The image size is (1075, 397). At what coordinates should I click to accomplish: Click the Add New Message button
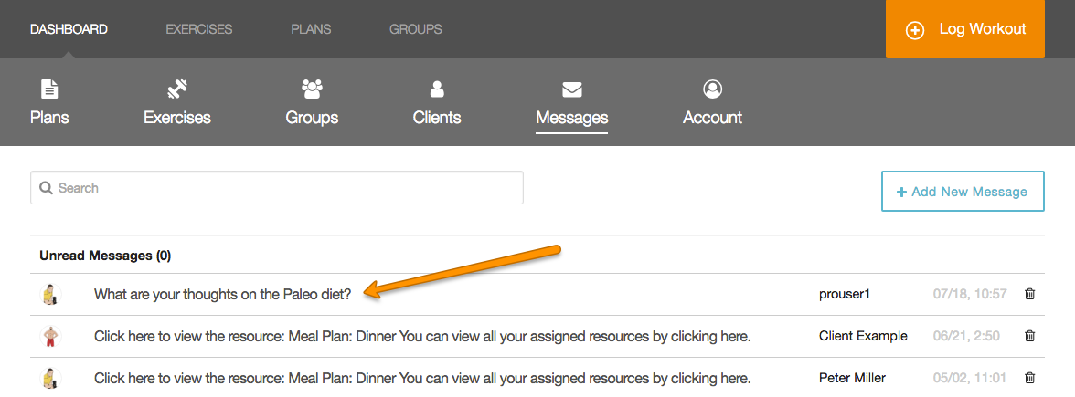[963, 191]
